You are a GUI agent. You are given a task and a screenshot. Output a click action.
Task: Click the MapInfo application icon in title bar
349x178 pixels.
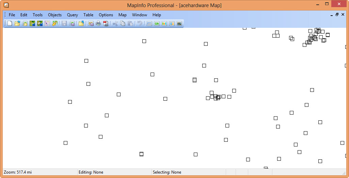coord(6,5)
